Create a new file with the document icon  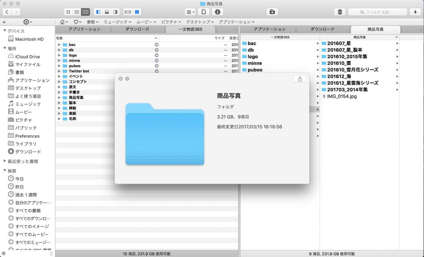pyautogui.click(x=204, y=12)
